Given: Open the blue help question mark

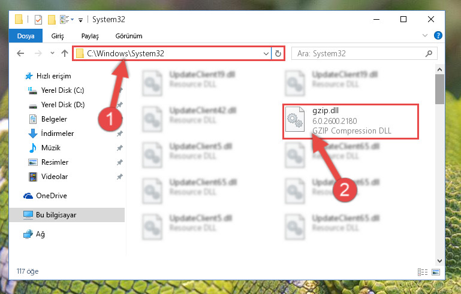Looking at the screenshot, I should [x=438, y=35].
